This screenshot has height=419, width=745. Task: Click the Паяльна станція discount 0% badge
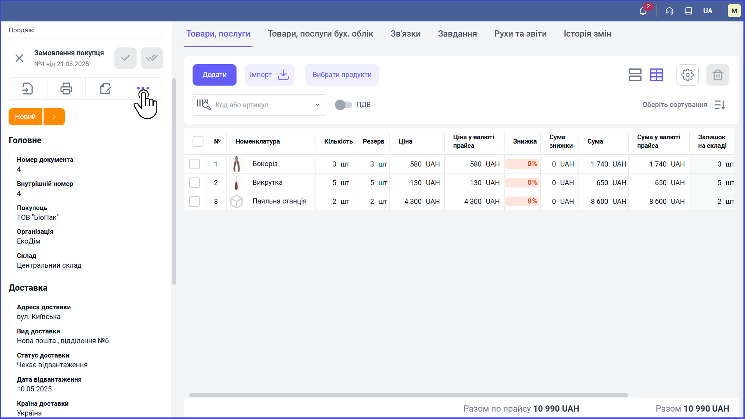(522, 202)
